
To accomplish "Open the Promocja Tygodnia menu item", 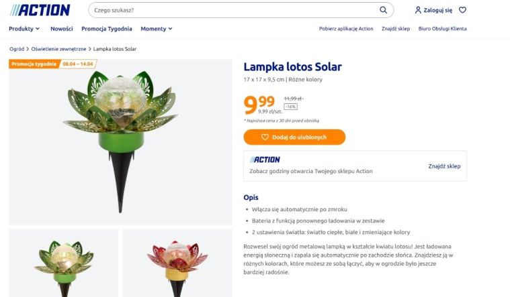I will (x=106, y=29).
